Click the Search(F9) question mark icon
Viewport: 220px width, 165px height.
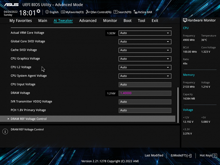[x=115, y=12]
